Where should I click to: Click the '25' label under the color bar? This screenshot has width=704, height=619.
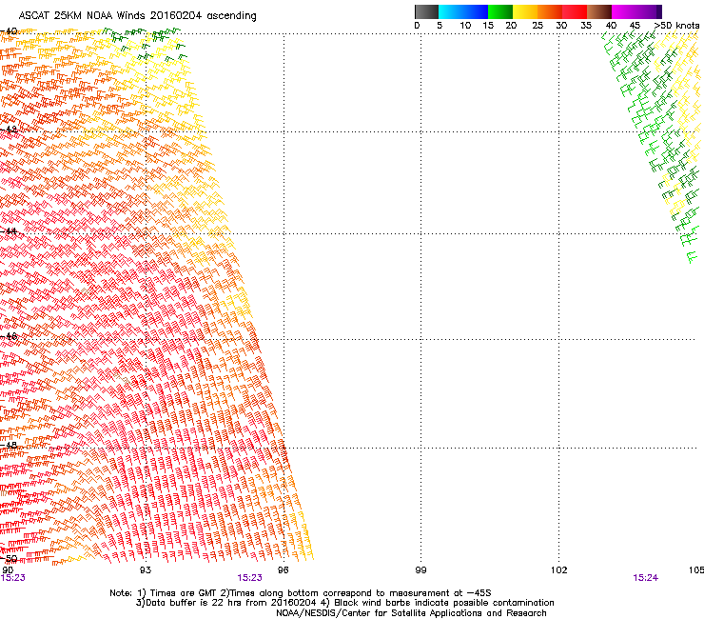538,26
